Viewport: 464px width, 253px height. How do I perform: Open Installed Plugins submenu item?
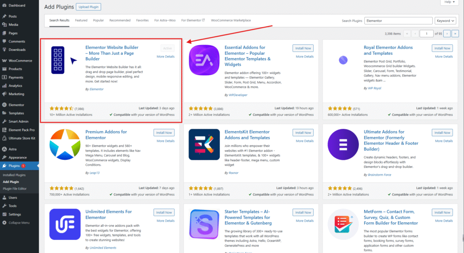(x=14, y=175)
